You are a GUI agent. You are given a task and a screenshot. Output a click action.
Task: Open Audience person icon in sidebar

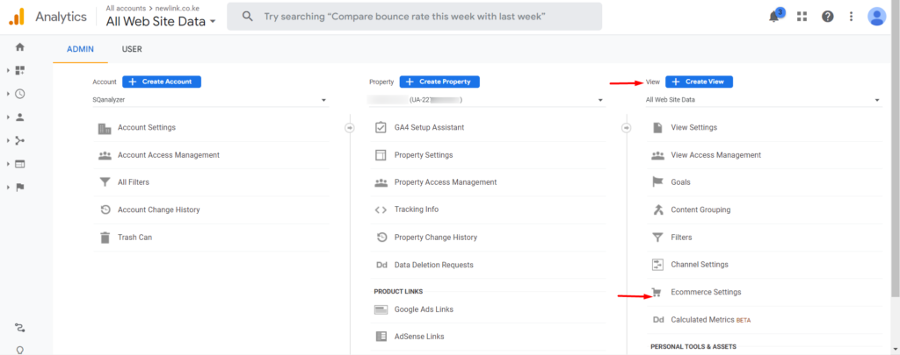point(20,117)
